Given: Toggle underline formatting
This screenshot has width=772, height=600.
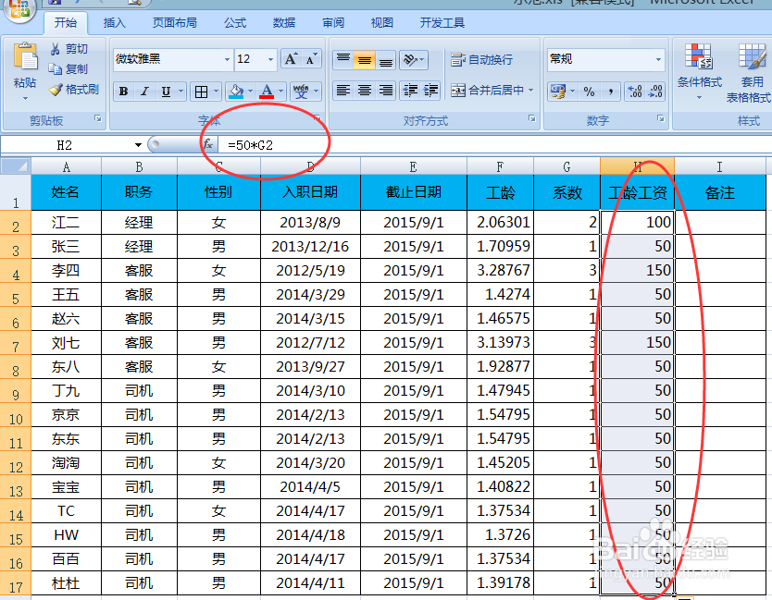Looking at the screenshot, I should pos(165,91).
